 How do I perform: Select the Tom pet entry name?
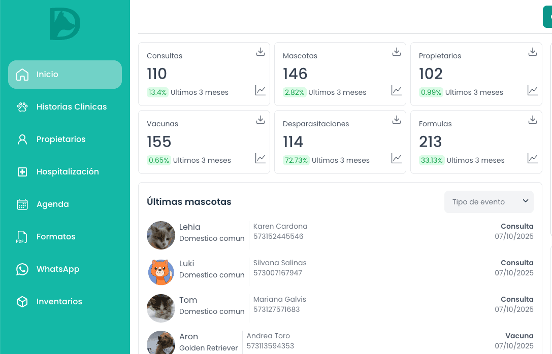pyautogui.click(x=188, y=300)
